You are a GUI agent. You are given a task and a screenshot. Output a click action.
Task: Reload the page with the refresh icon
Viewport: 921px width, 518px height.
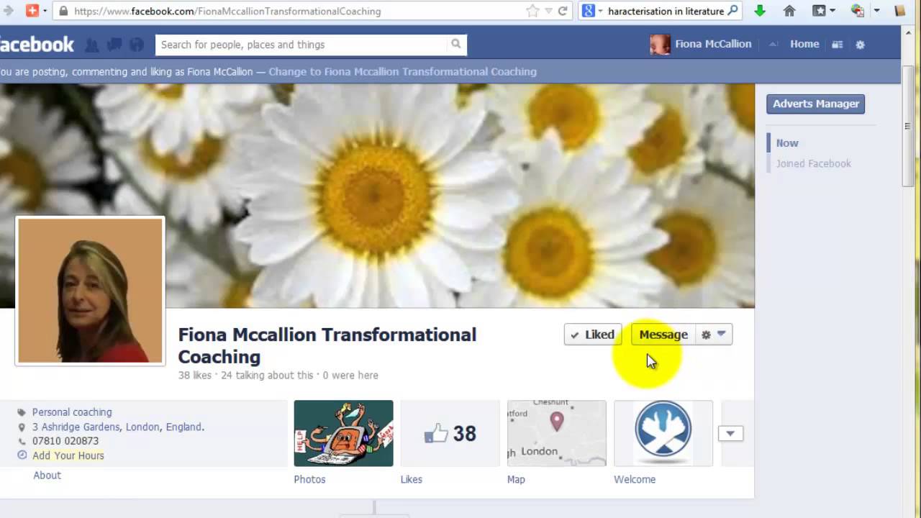tap(563, 11)
